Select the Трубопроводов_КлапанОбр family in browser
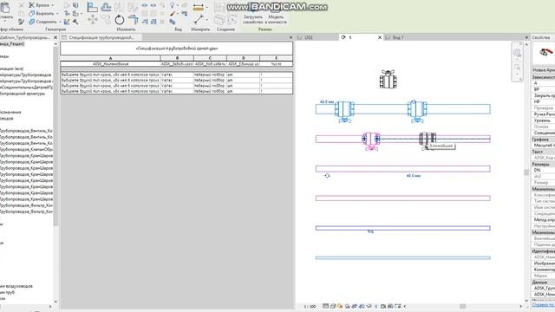555x312 pixels. (x=27, y=149)
